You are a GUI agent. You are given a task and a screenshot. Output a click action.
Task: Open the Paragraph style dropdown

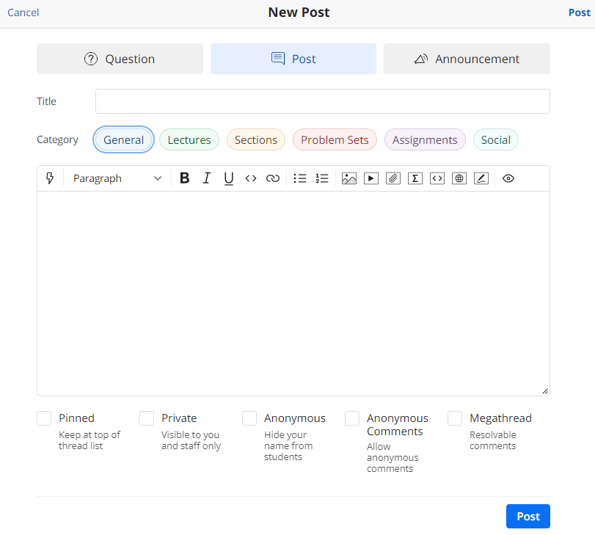pos(117,178)
